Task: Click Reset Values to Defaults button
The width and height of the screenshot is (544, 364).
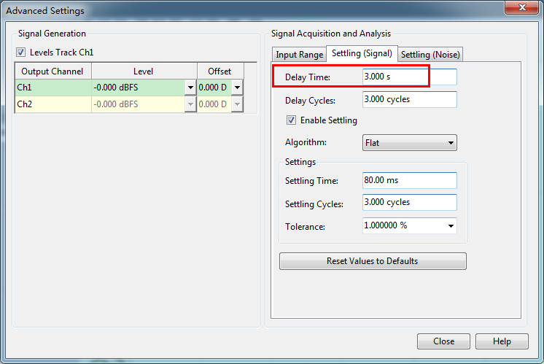Action: point(373,261)
